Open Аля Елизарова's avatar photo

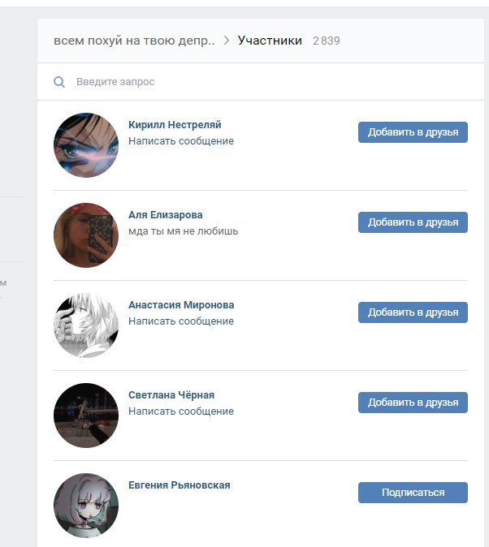(x=86, y=235)
